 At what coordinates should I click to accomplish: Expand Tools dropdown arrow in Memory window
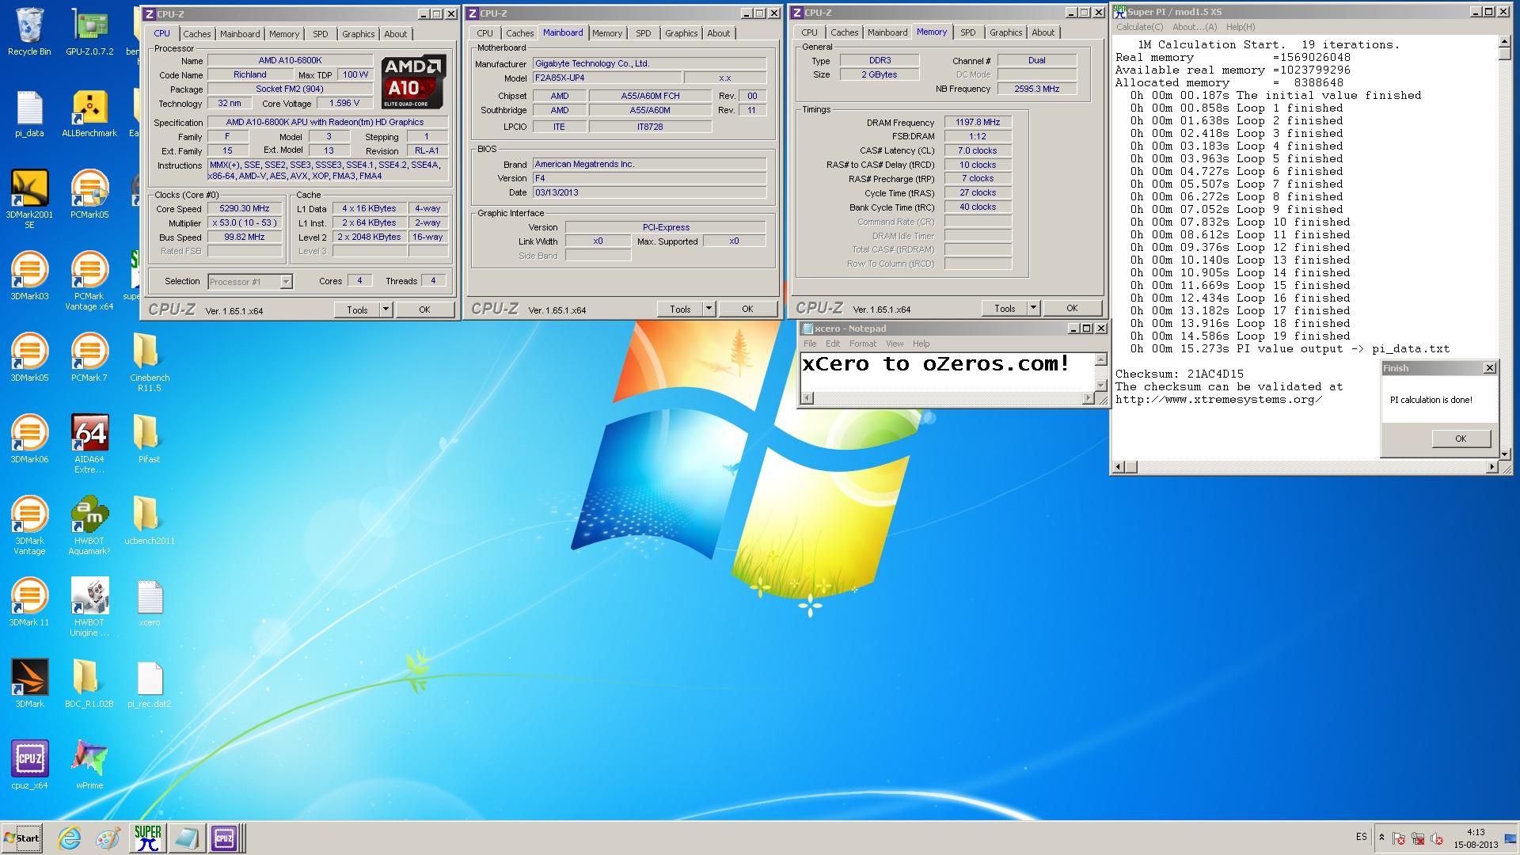point(1033,308)
